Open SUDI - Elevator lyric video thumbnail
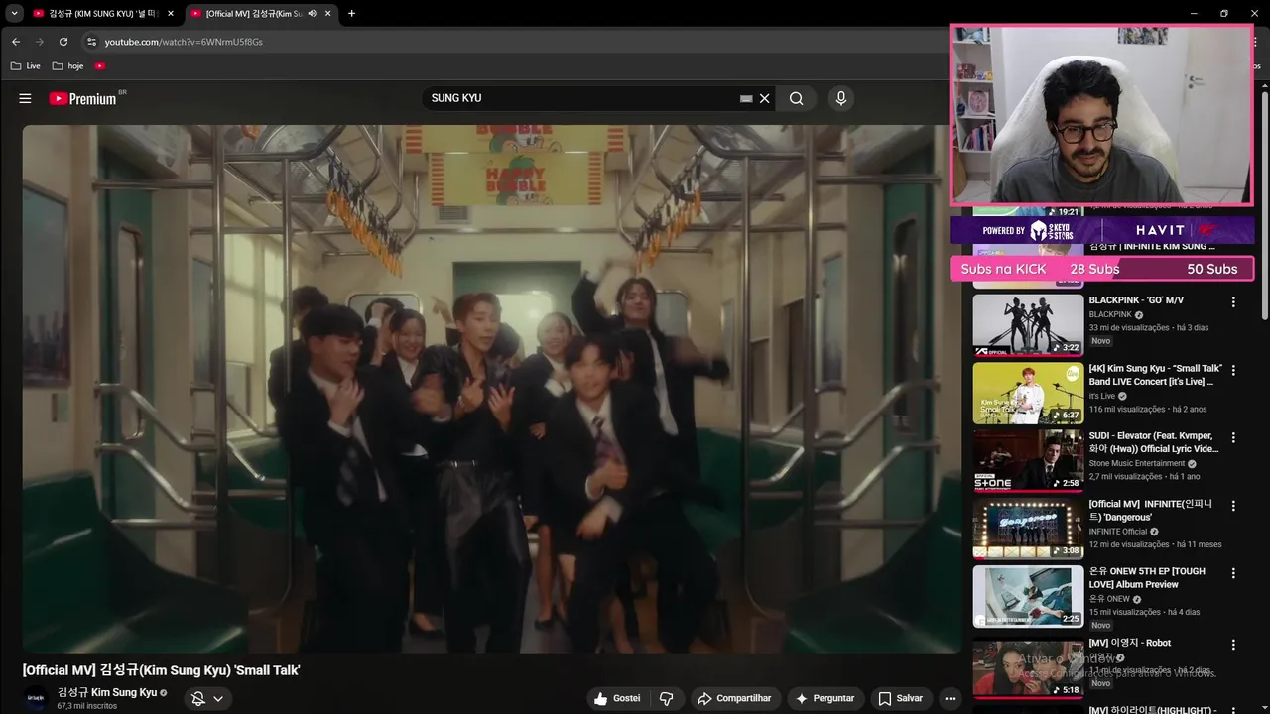This screenshot has height=714, width=1270. 1028,460
